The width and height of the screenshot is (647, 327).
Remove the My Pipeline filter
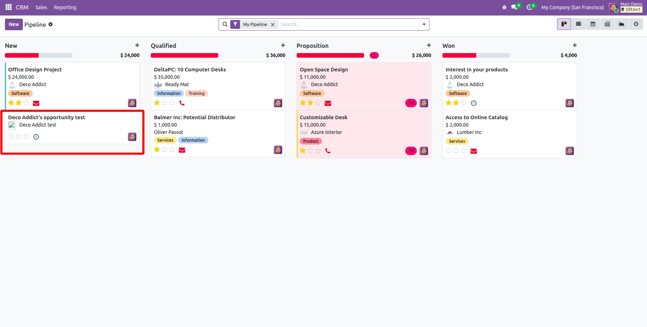(273, 24)
